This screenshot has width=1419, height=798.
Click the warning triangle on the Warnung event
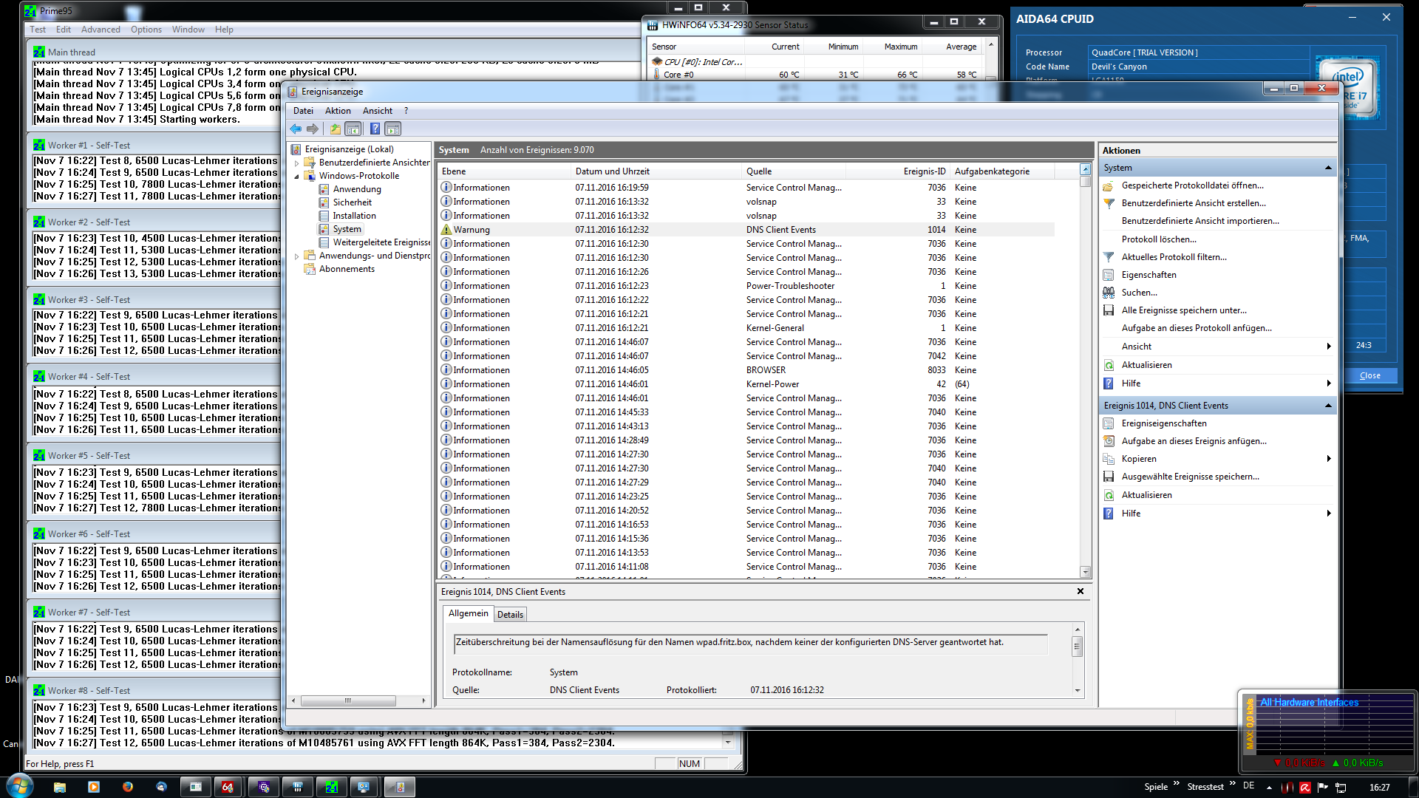coord(446,230)
